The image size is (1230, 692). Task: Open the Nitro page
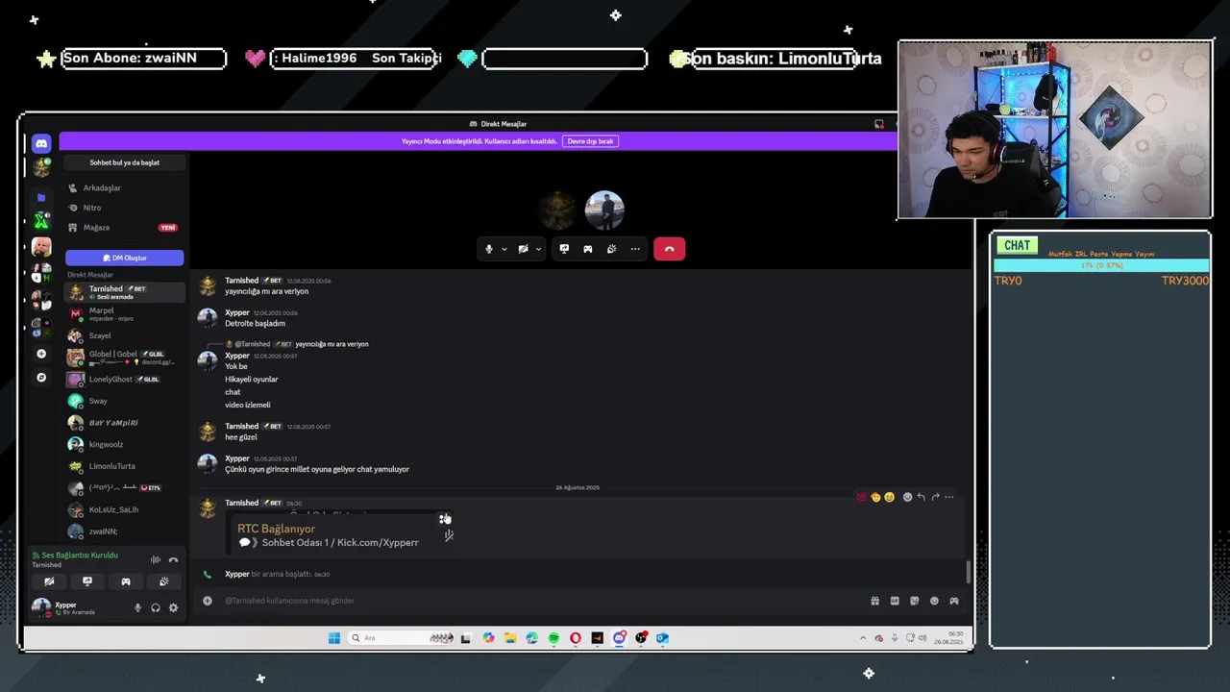125,208
